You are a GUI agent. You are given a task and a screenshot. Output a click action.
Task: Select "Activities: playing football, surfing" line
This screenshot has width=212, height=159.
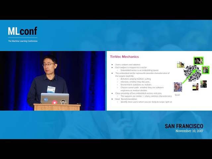(x=135, y=79)
